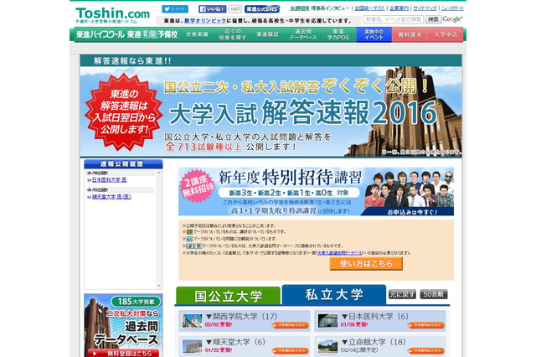This screenshot has height=357, width=536.
Task: Click the blue 解説 mark icon
Action: 189,239
